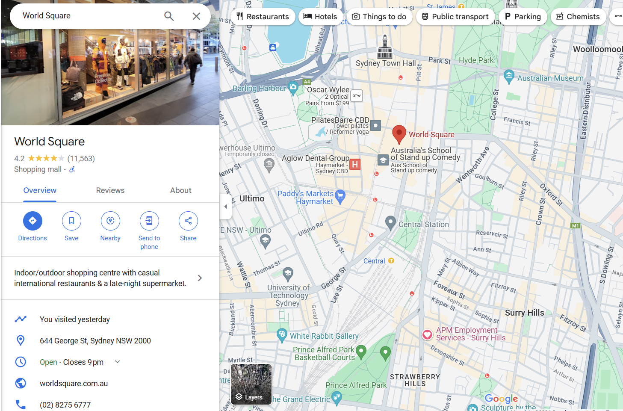Click the Darling Harbour camera marker

click(x=293, y=88)
